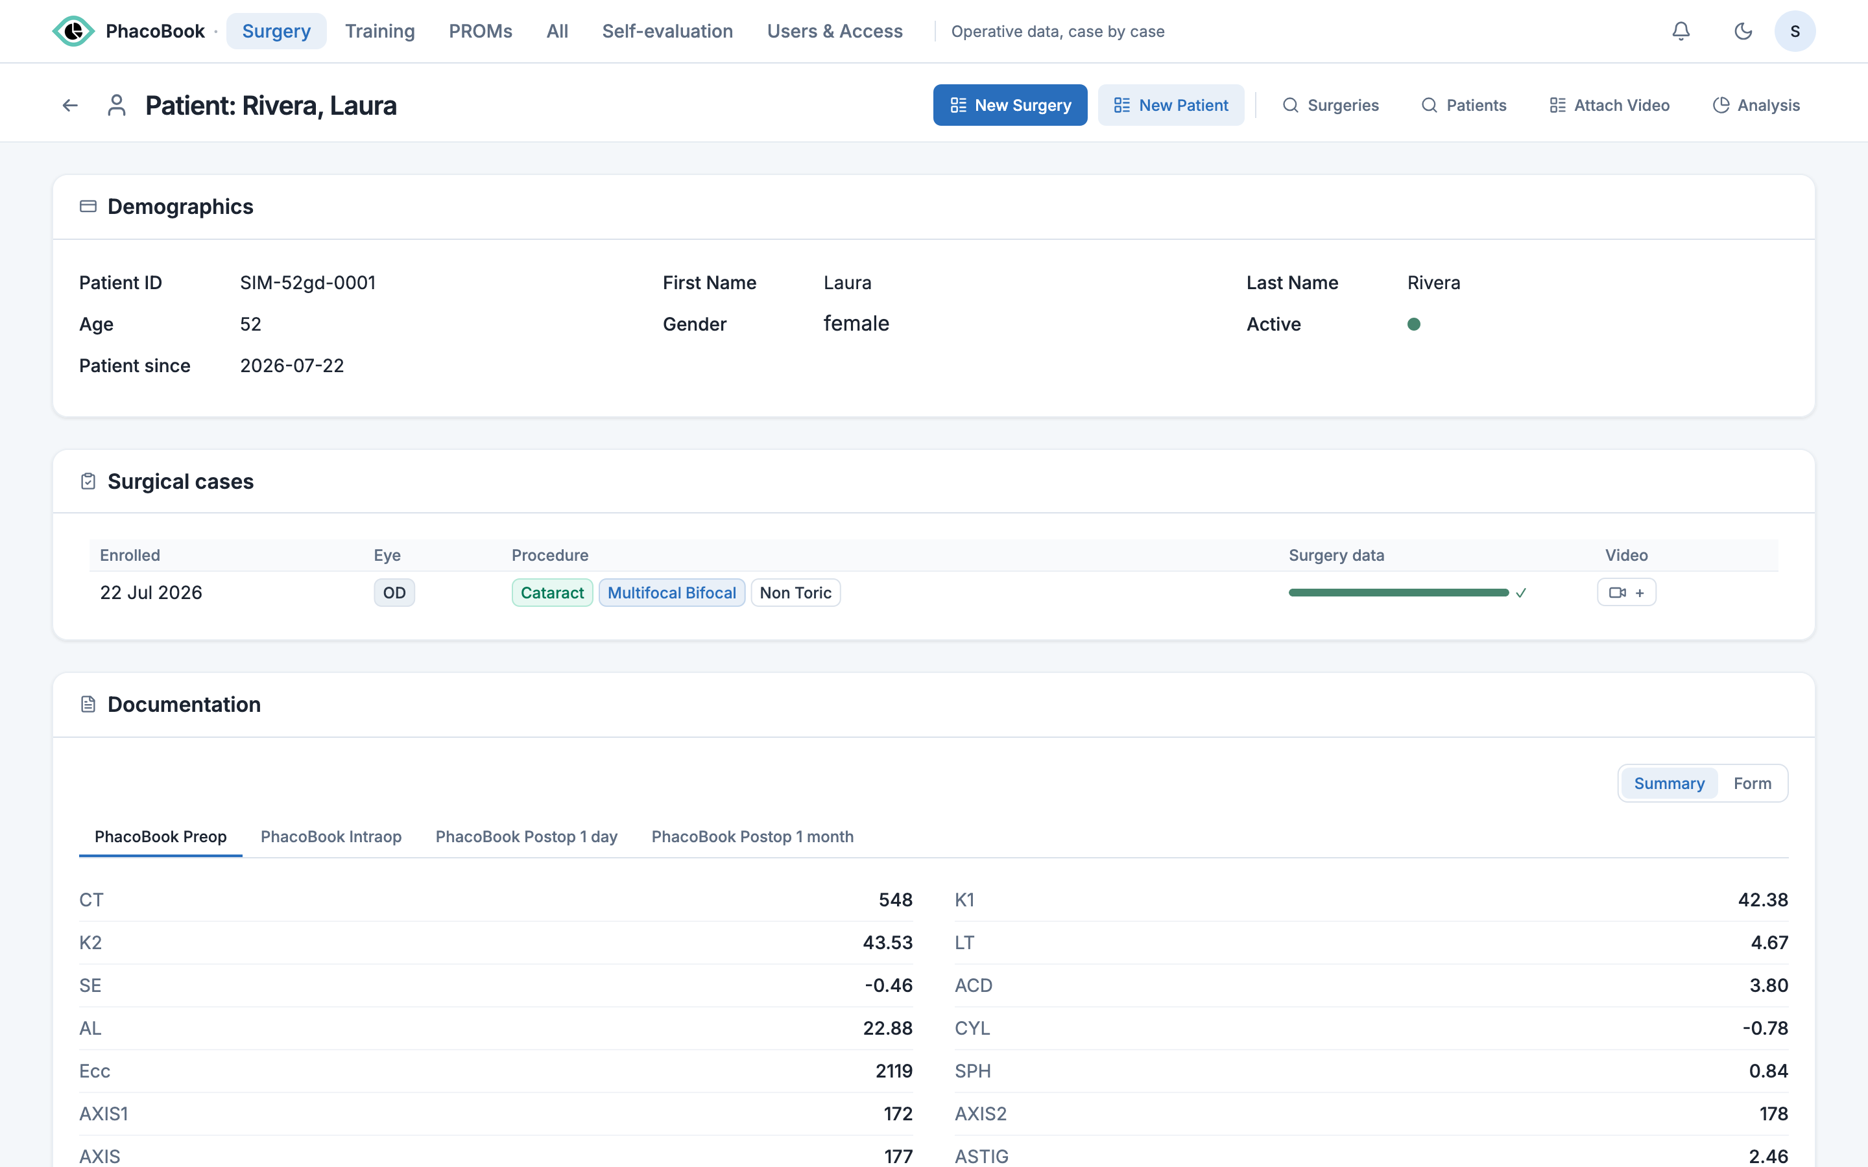Click the Procedure column header
Viewport: 1868px width, 1167px height.
tap(549, 555)
